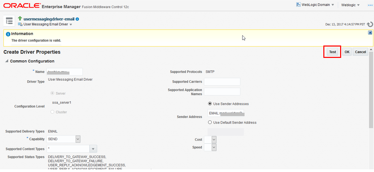
Task: Click the usermessagingdriver-email title link
Action: [49, 19]
